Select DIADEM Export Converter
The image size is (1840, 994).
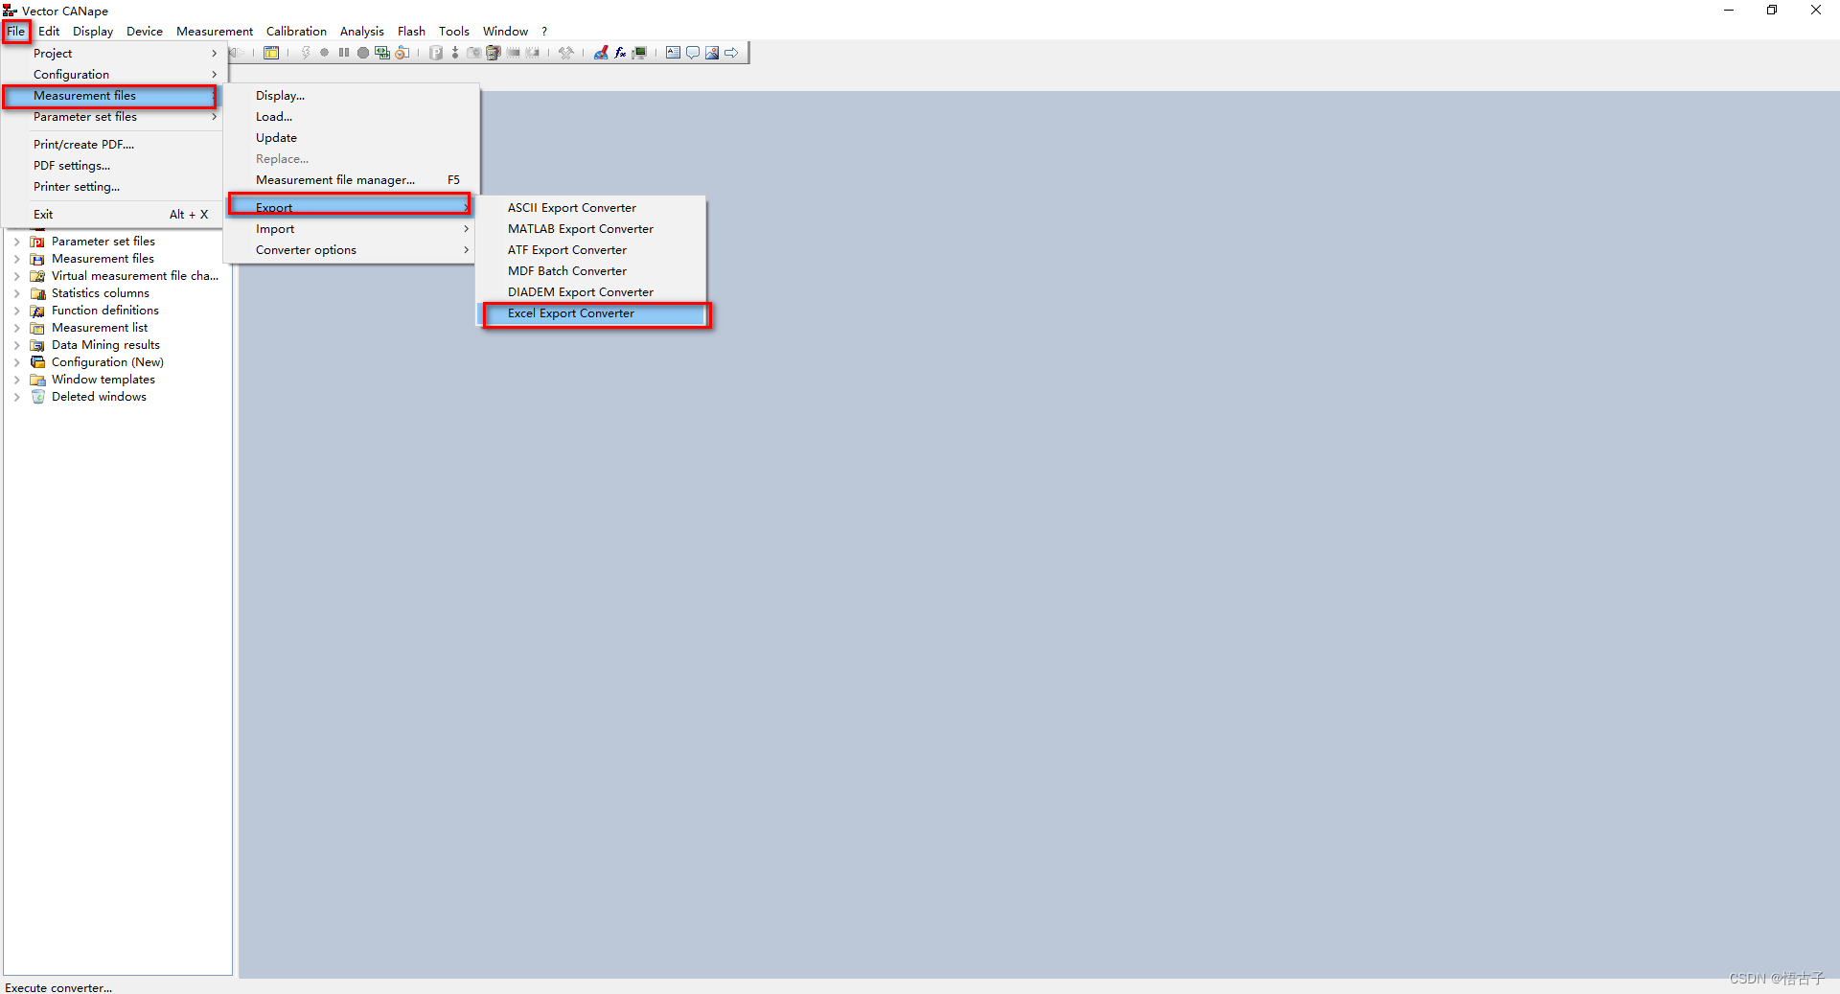[591, 292]
